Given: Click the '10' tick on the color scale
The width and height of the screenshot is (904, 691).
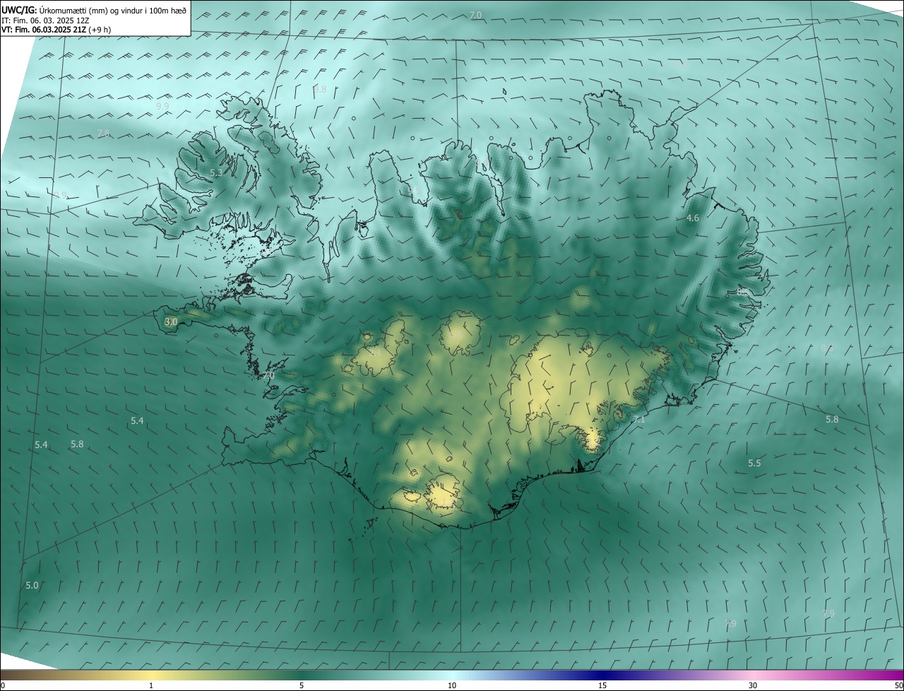Looking at the screenshot, I should 452,686.
